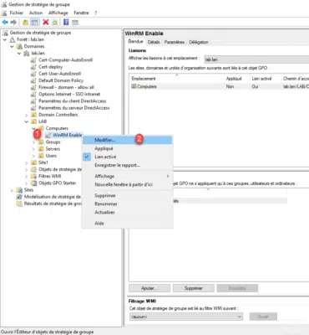Screen dimensions: 309x335
Task: Click the Default Domain Policy GPO icon
Action: click(x=33, y=80)
